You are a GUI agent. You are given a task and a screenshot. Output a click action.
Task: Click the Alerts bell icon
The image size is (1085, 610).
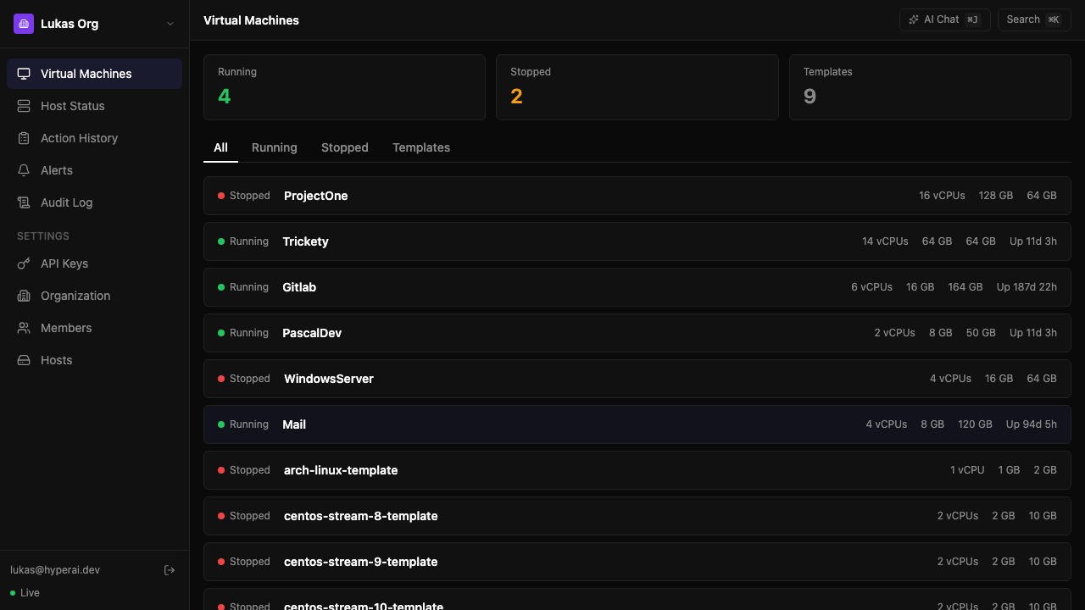tap(24, 170)
